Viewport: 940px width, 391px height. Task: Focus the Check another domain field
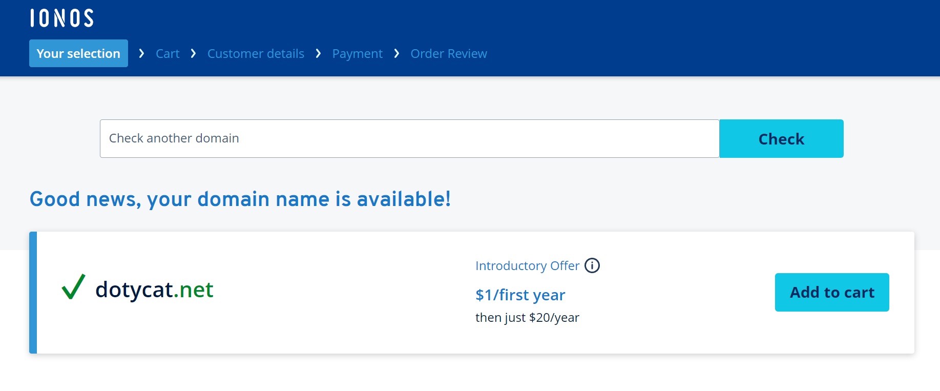[x=409, y=138]
